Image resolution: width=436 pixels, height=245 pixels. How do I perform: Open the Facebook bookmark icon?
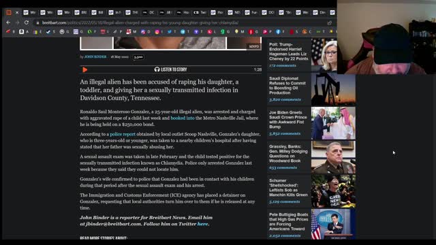click(x=278, y=32)
